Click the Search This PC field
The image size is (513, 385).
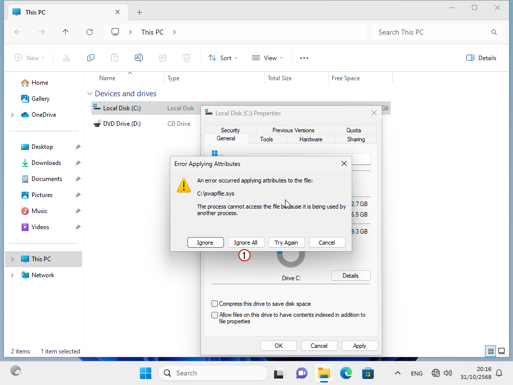[431, 32]
